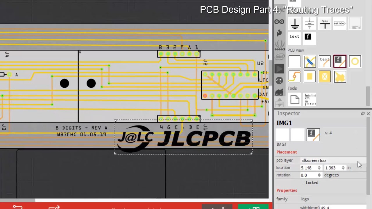Open the Intel parts bin
The image size is (372, 209).
click(280, 57)
